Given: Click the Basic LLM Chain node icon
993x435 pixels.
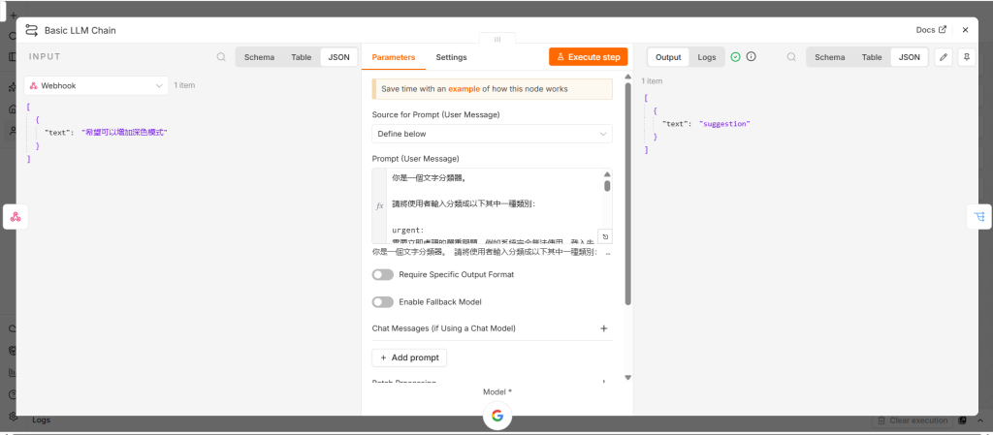Looking at the screenshot, I should 32,30.
